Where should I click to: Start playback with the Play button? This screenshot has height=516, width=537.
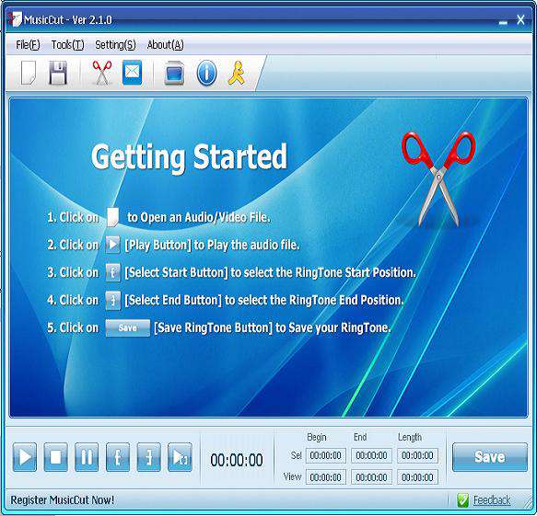click(x=25, y=457)
